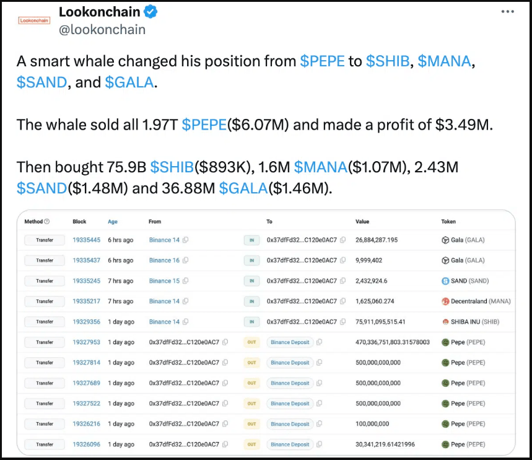Copy the Binance 15 sender address
Image resolution: width=532 pixels, height=460 pixels.
(186, 281)
